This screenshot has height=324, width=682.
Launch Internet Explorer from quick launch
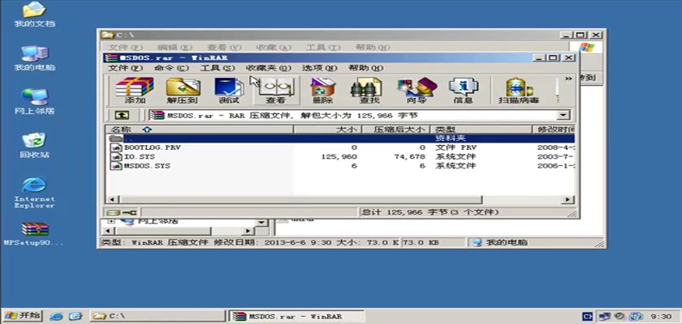(56, 316)
